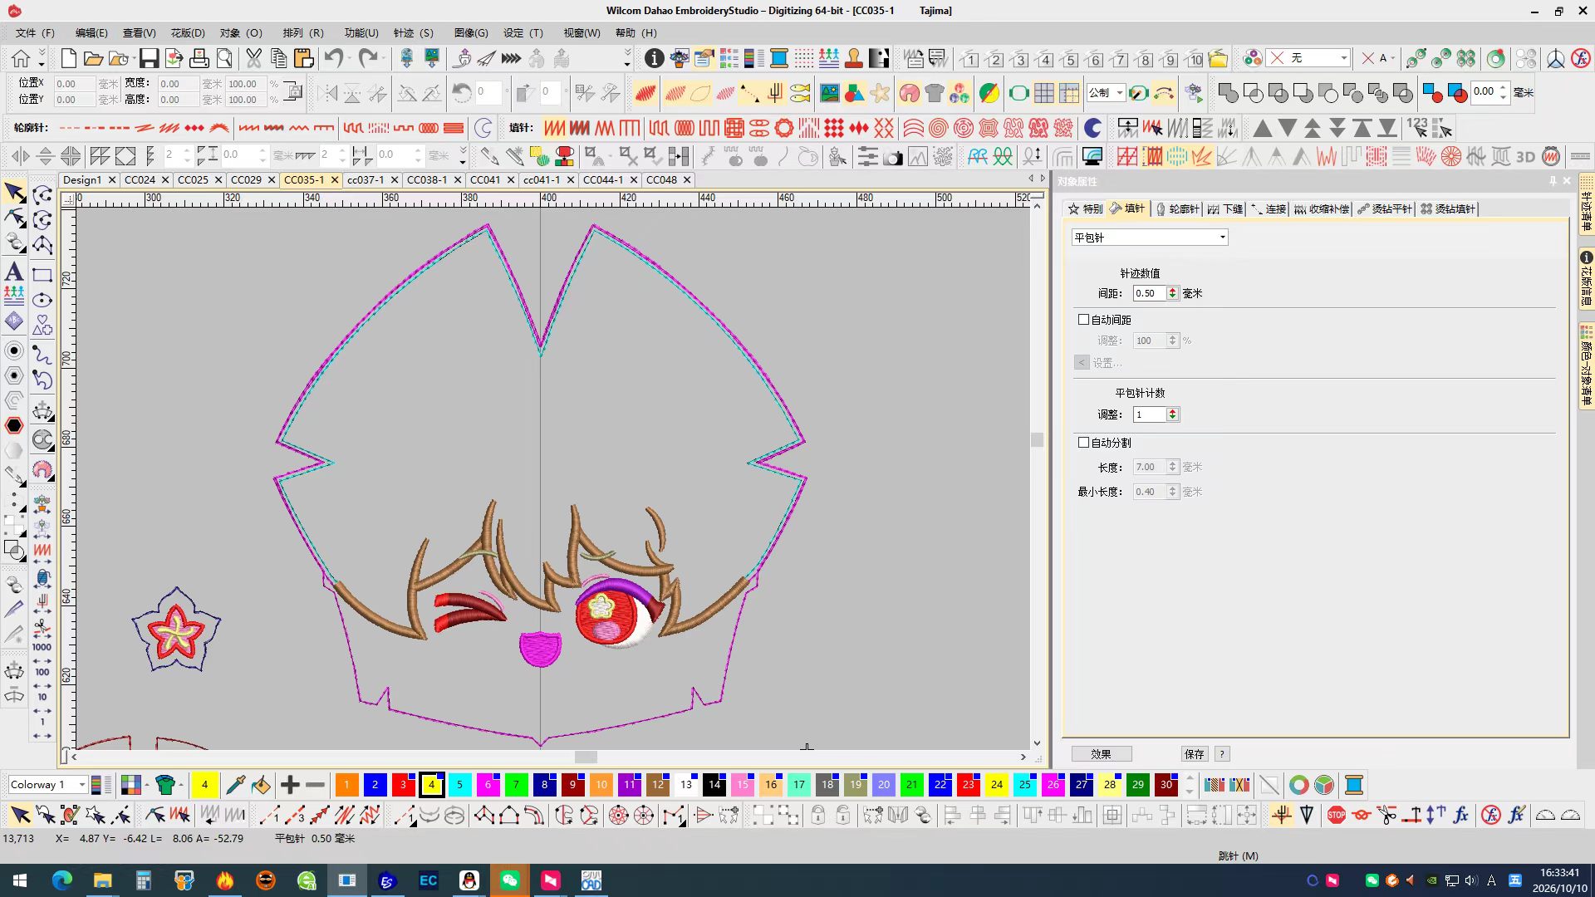Click the ? help button in properties
This screenshot has height=897, width=1595.
pyautogui.click(x=1221, y=754)
